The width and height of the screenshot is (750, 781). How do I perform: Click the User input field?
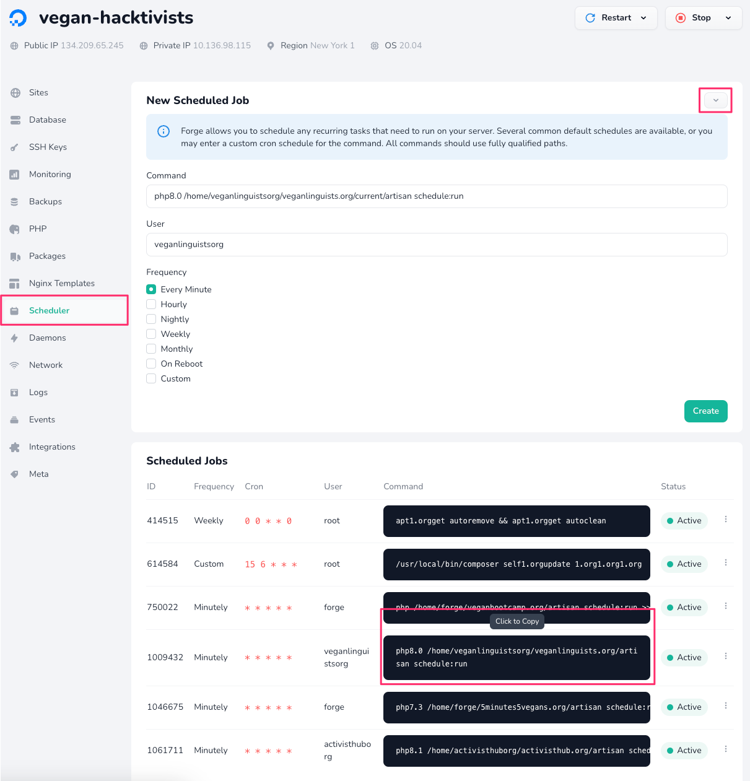(x=437, y=245)
